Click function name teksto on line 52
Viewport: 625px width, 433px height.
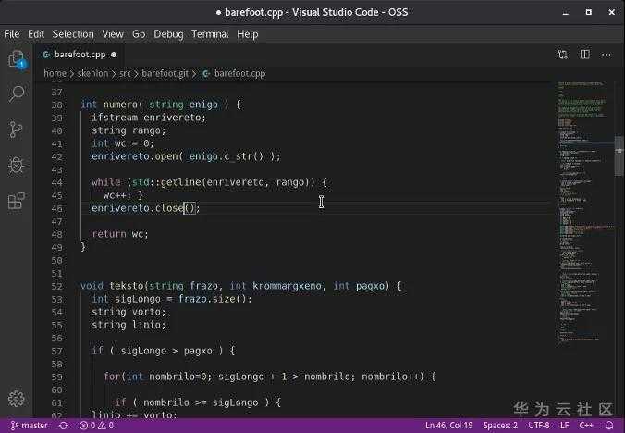[126, 286]
